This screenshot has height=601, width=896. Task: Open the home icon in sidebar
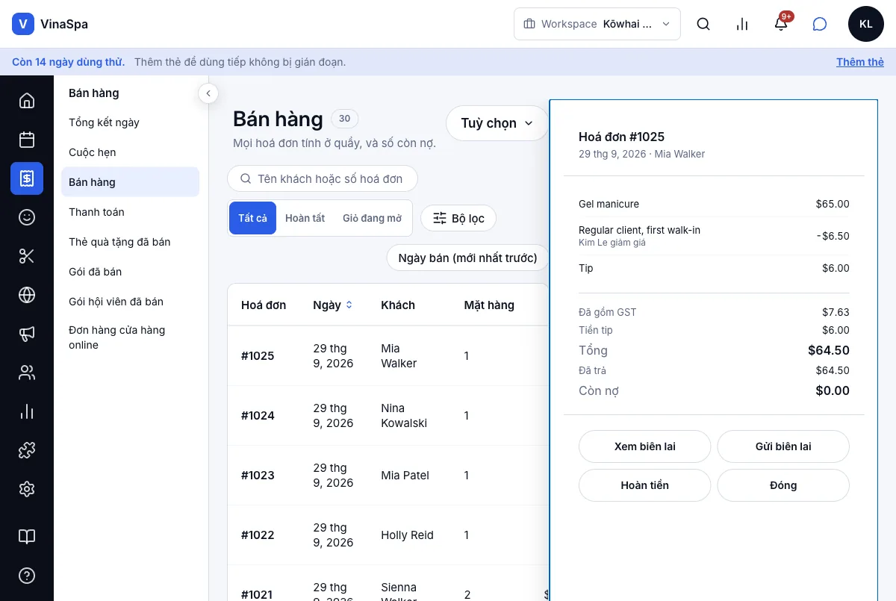[27, 101]
